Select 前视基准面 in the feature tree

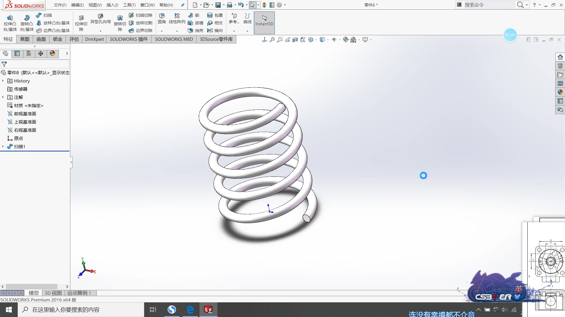(22, 114)
